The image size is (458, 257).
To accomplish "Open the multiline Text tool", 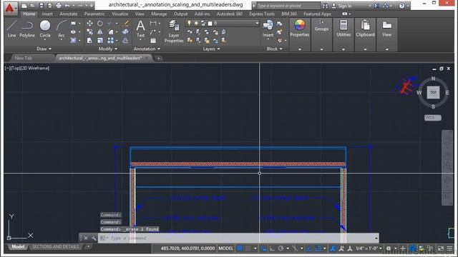I will click(140, 29).
